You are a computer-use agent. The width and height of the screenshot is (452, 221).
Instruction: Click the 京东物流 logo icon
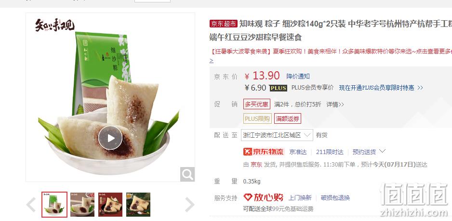point(264,152)
